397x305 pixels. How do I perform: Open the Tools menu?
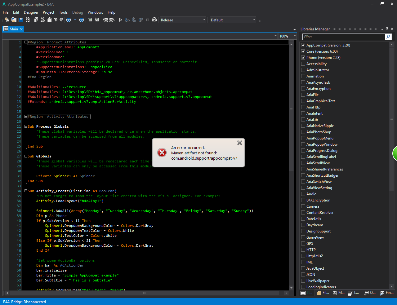[x=63, y=12]
